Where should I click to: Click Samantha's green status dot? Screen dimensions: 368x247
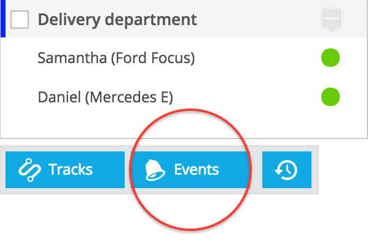[x=331, y=58]
